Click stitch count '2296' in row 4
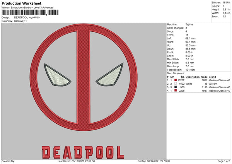 pos(182,91)
